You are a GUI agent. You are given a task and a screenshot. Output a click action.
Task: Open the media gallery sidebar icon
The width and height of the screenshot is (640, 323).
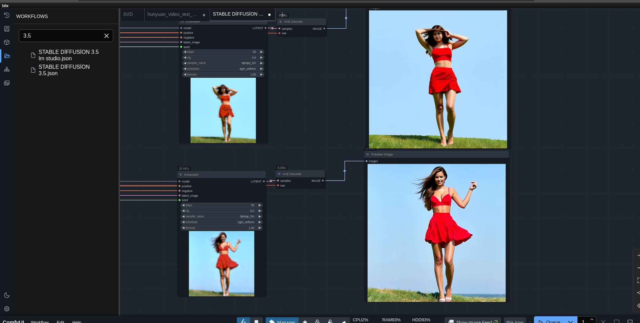click(7, 83)
